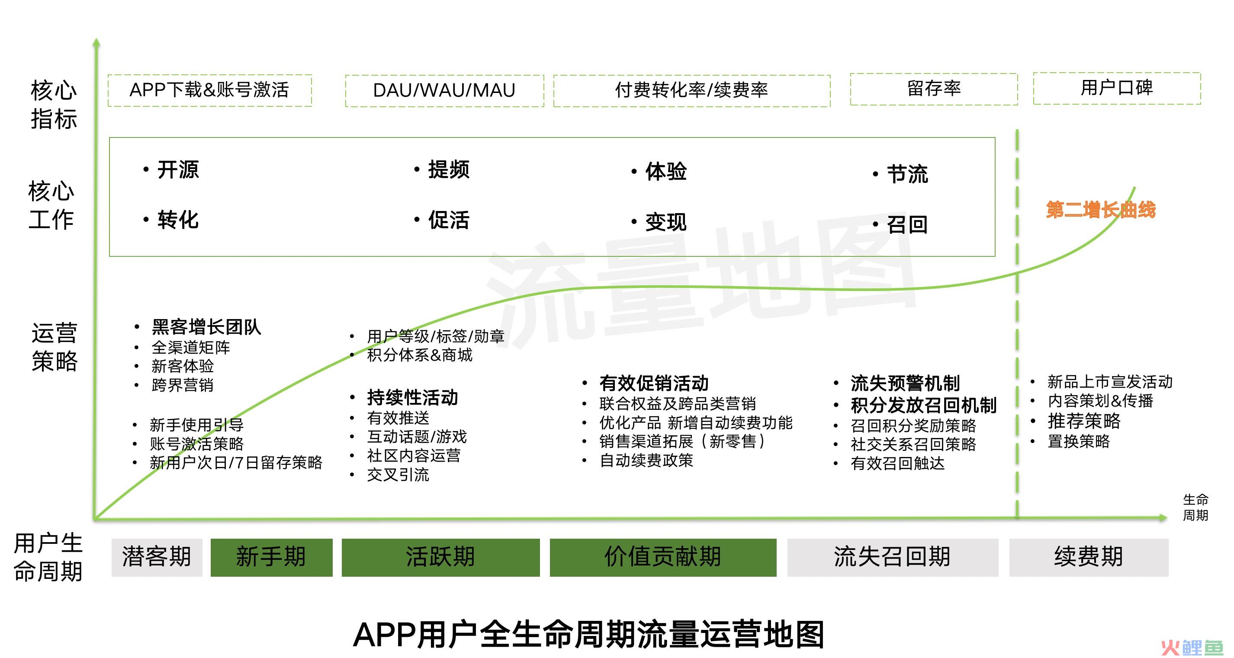1234x658 pixels.
Task: Click the 交叉引流 bullet
Action: pyautogui.click(x=398, y=474)
